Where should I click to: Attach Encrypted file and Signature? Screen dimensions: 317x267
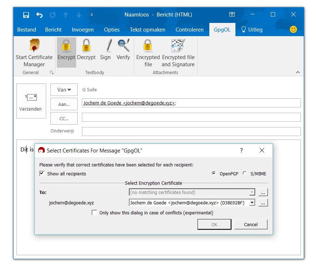tap(178, 53)
